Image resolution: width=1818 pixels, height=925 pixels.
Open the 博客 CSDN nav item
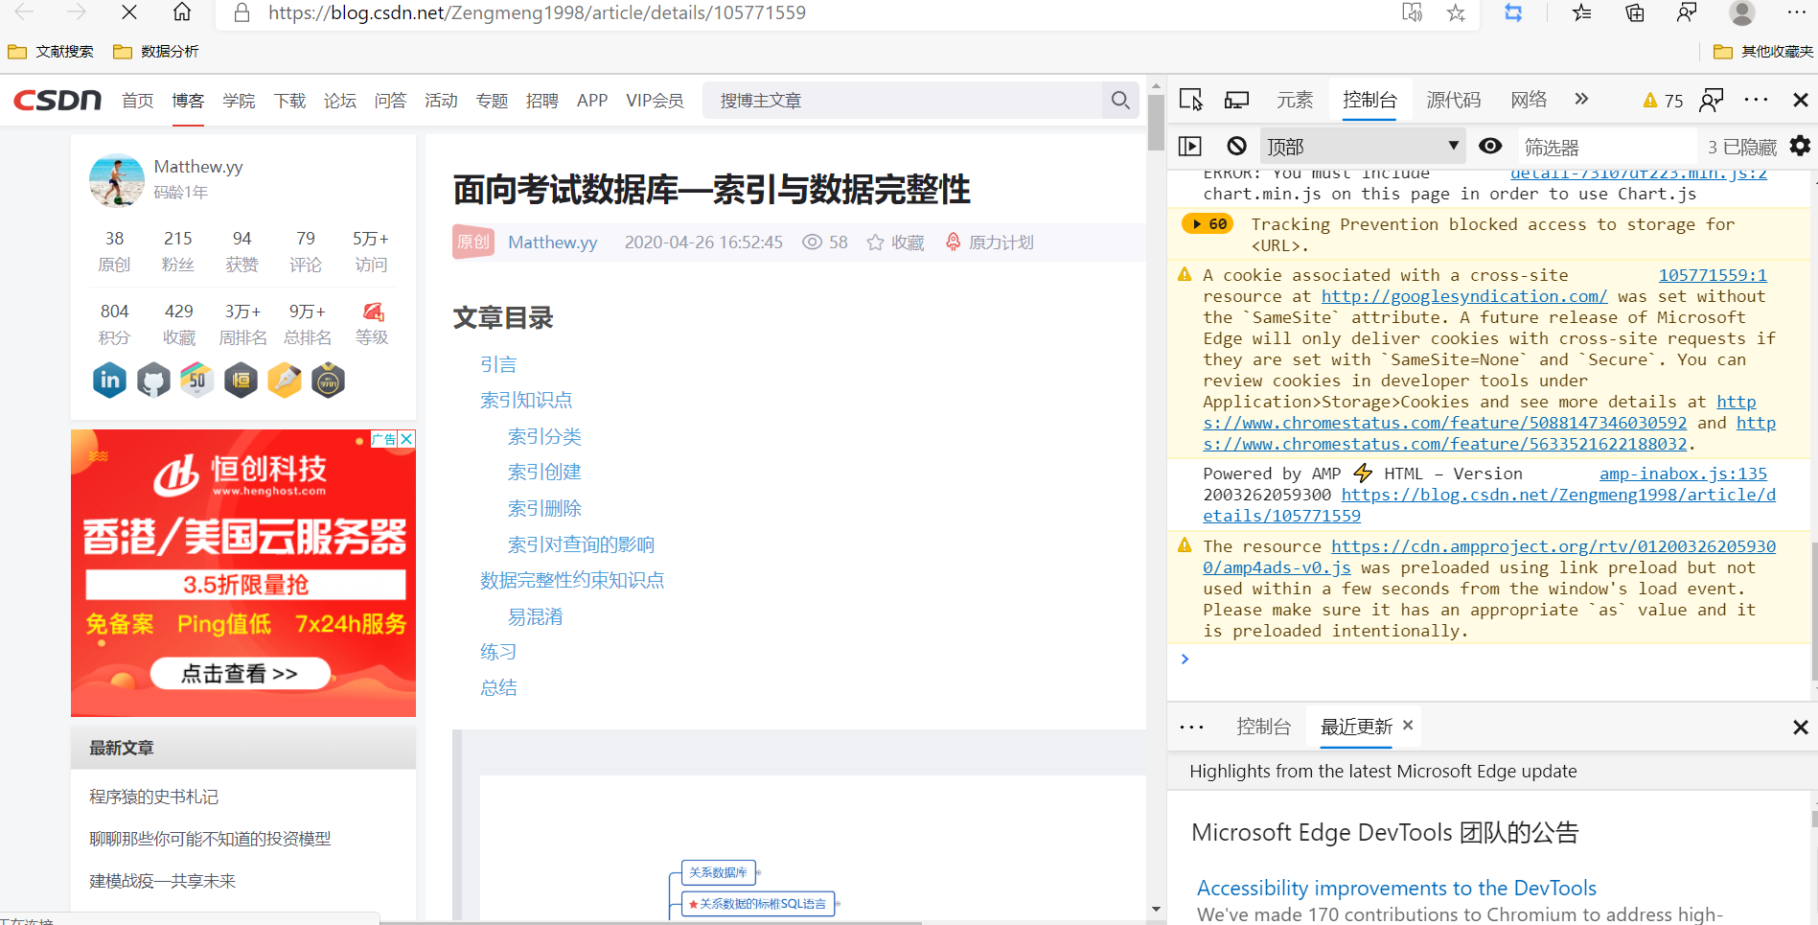click(188, 101)
